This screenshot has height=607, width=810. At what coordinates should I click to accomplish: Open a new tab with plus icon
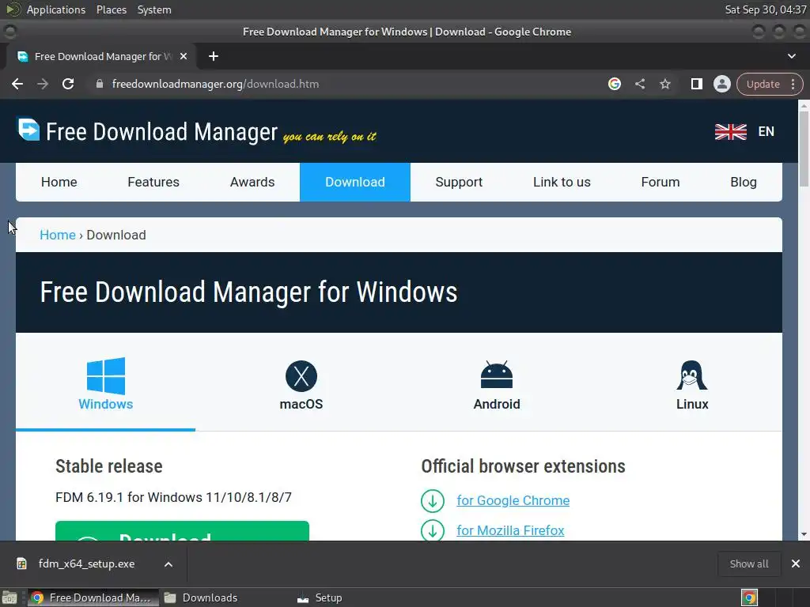tap(214, 56)
